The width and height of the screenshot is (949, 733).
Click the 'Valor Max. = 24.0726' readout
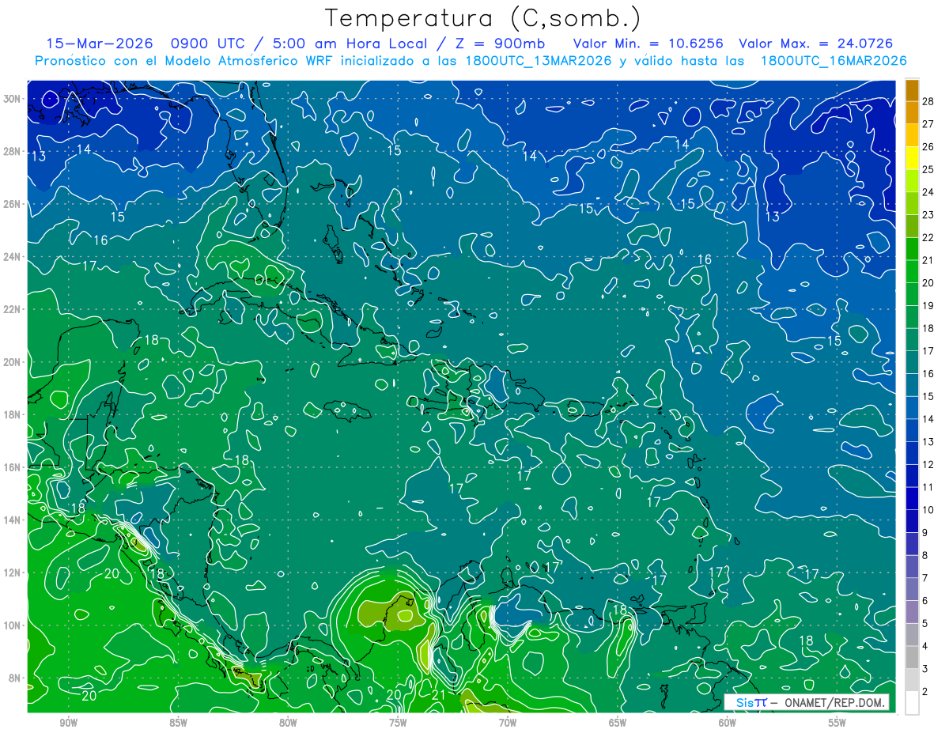point(816,43)
